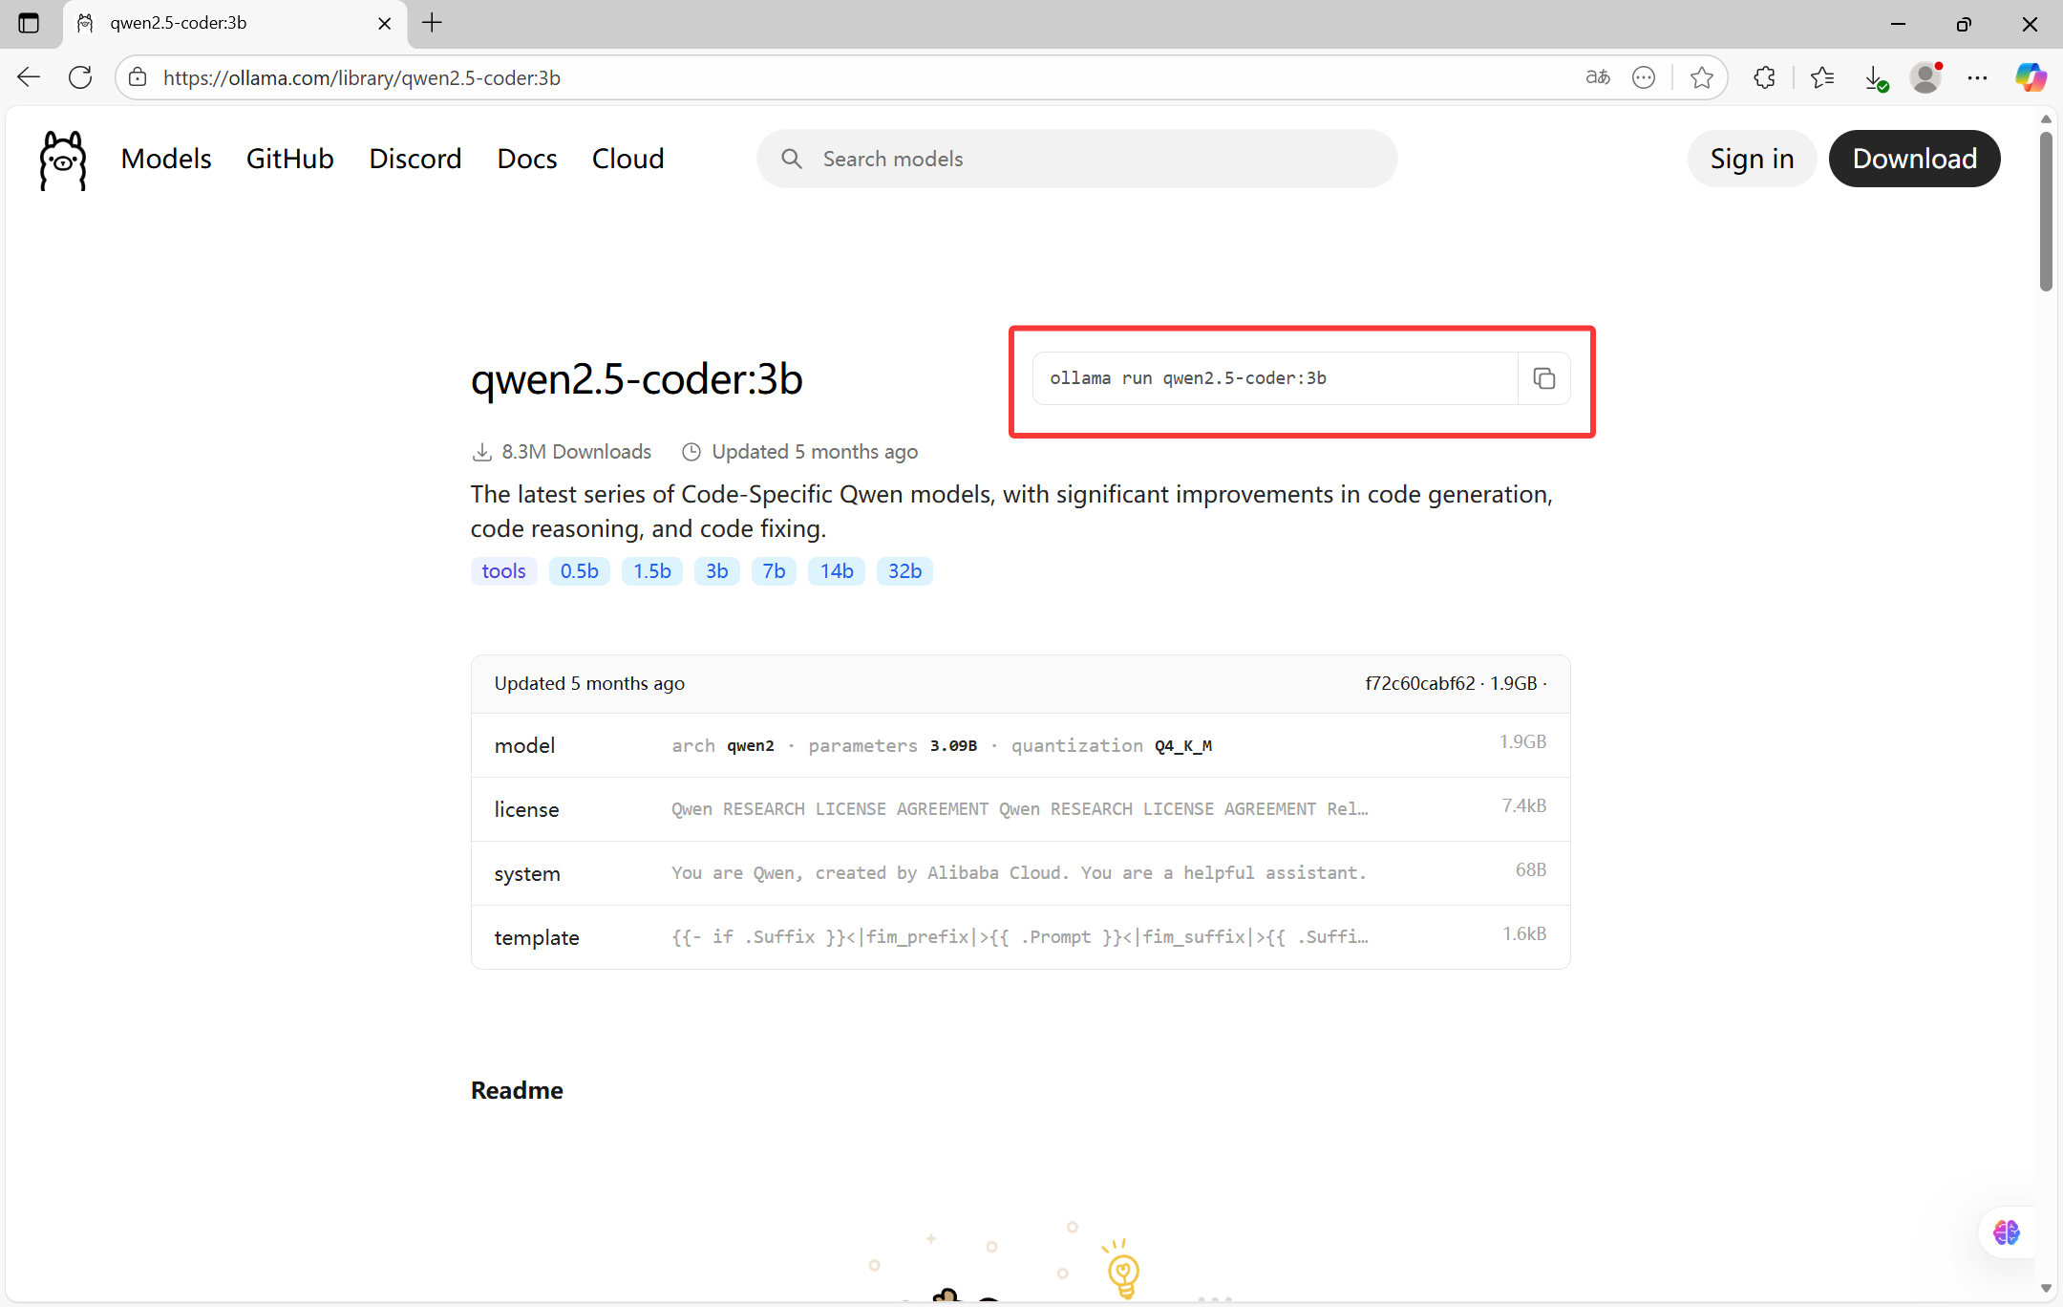Viewport: 2063px width, 1307px height.
Task: Open the translate page option
Action: click(x=1598, y=77)
